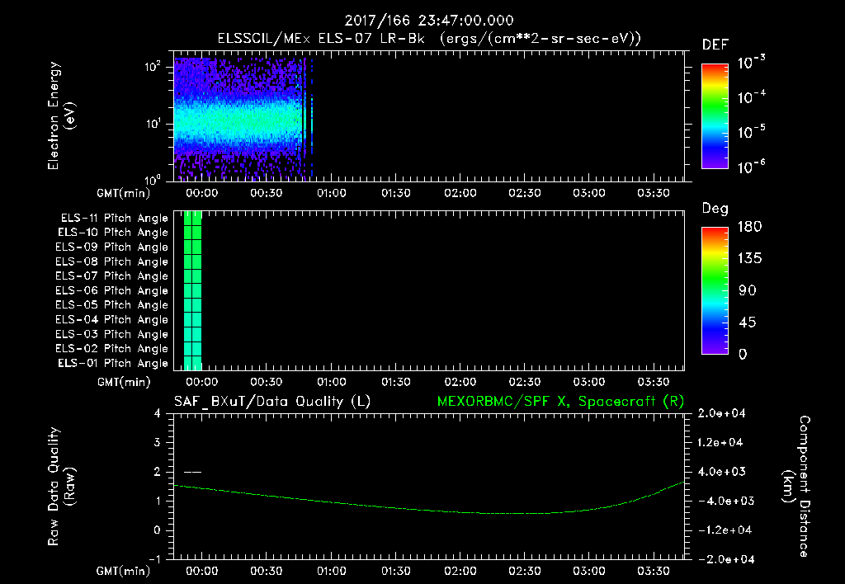This screenshot has width=845, height=584.
Task: Click GMT(min) beneath the bottom panel
Action: coord(124,572)
